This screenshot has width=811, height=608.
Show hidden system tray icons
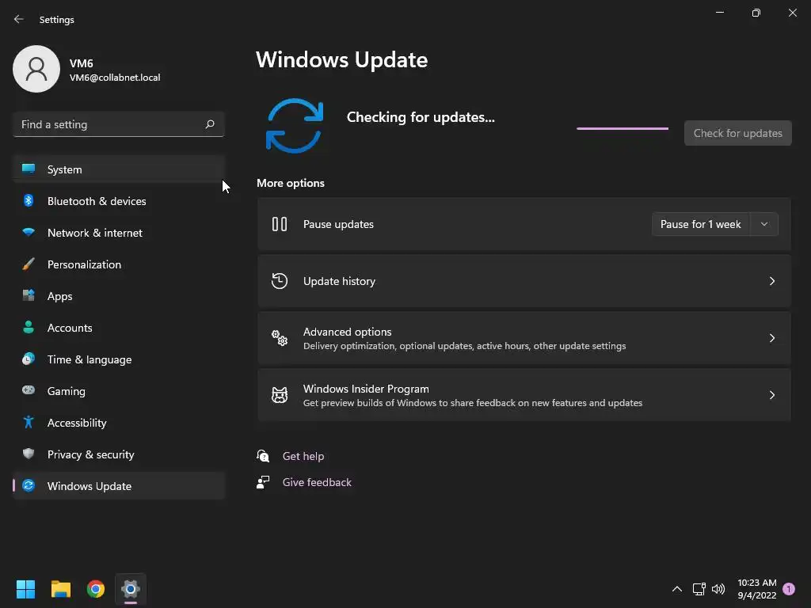676,589
